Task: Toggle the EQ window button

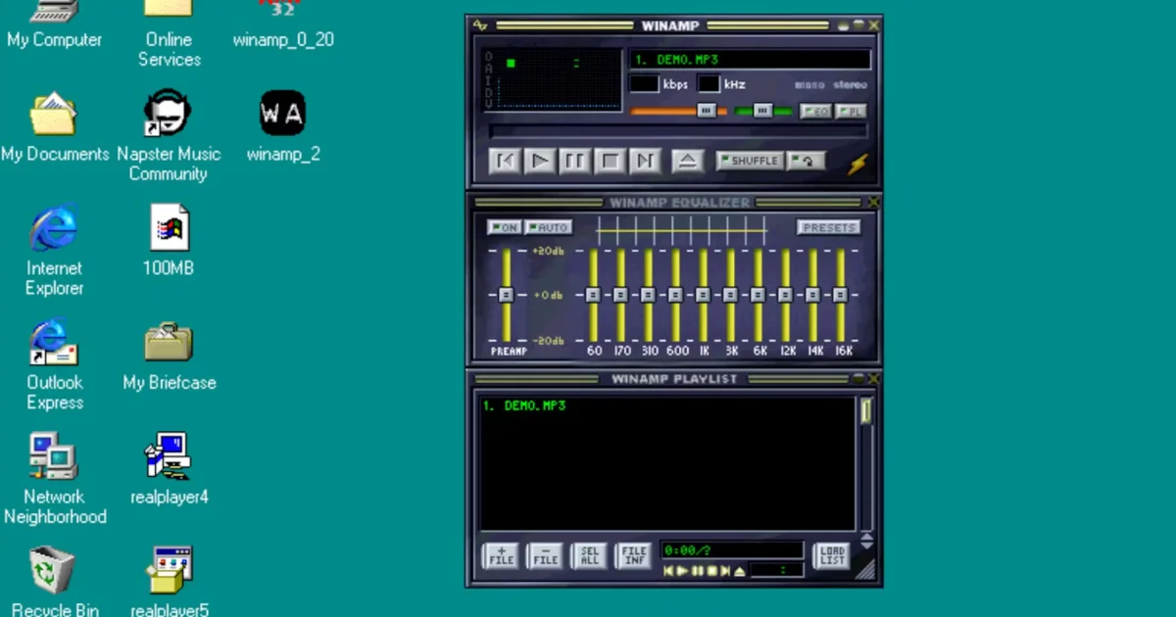Action: pos(815,112)
